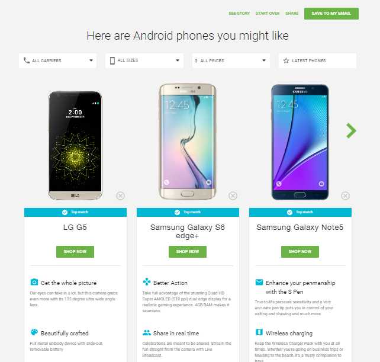Expand the All Sizes dropdown
Image resolution: width=380 pixels, height=362 pixels.
pyautogui.click(x=144, y=60)
